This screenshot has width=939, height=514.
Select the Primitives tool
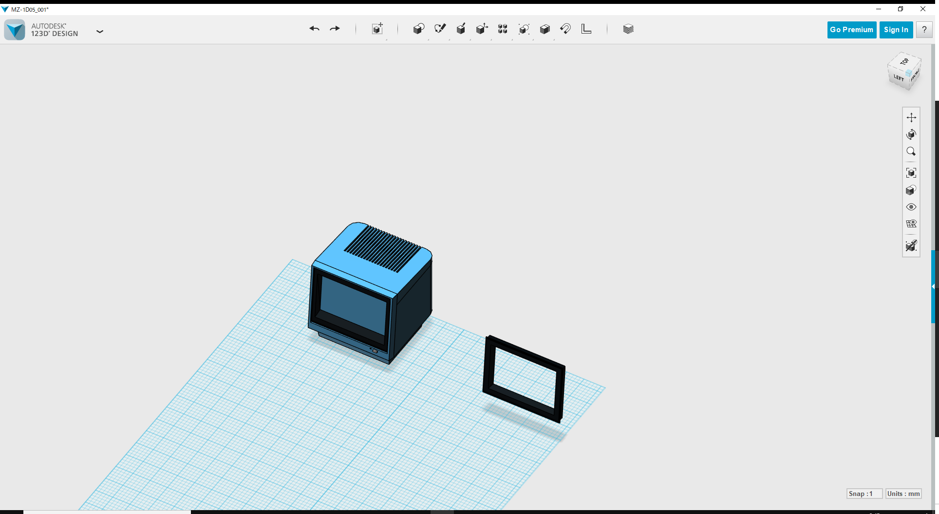click(x=418, y=29)
